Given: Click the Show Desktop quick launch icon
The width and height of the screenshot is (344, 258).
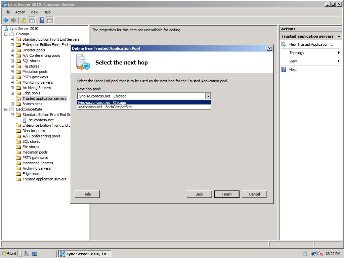Looking at the screenshot, I should tap(34, 254).
